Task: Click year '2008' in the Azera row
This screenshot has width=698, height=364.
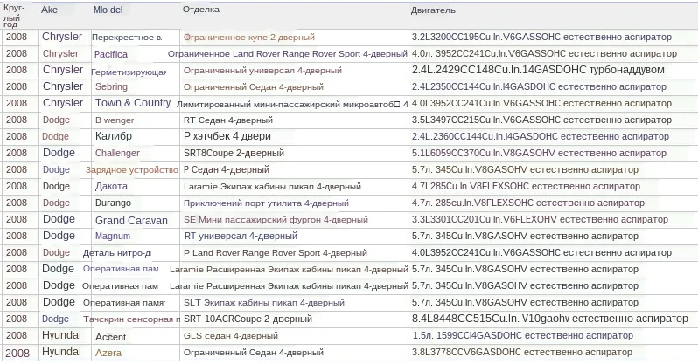Action: coord(17,354)
